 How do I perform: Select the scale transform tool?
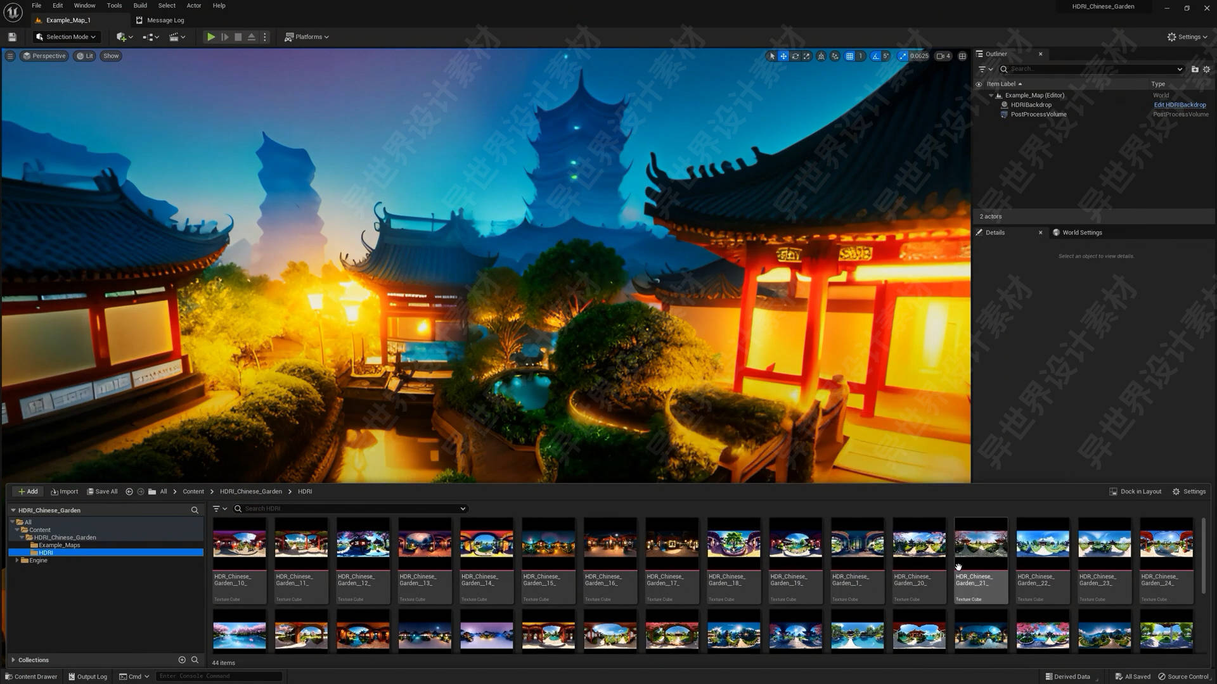(x=806, y=56)
